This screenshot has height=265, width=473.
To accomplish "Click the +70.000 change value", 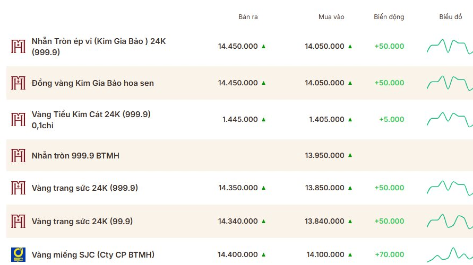I will click(390, 255).
